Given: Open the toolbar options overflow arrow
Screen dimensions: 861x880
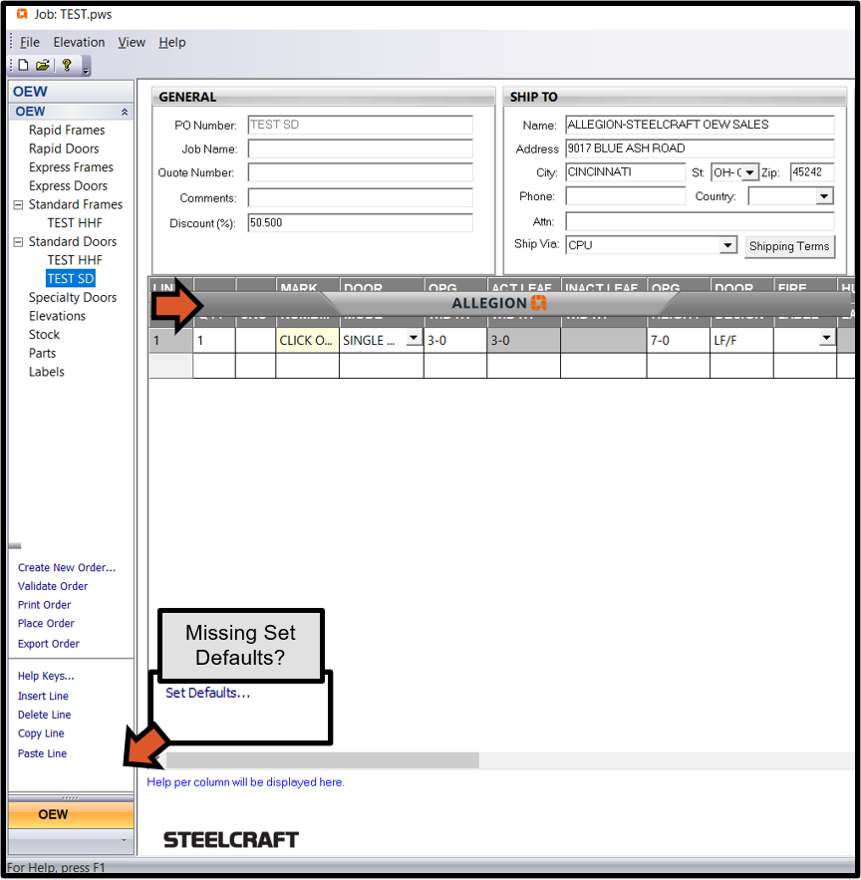Looking at the screenshot, I should tap(86, 68).
